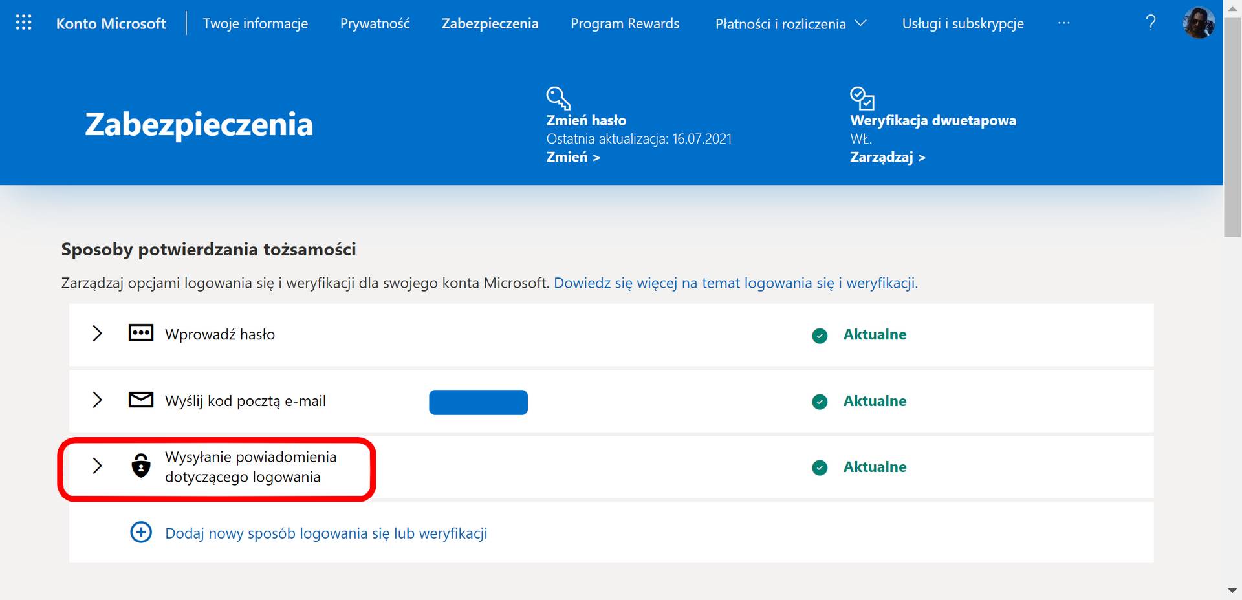Expand the Wysyłanie powiadomienia row chevron
Viewport: 1242px width, 600px height.
(x=97, y=466)
